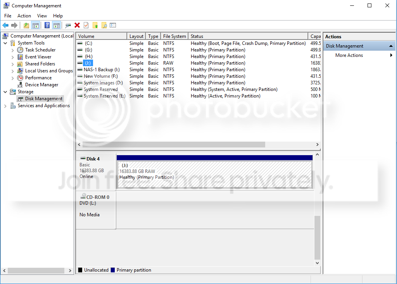
Task: Select System Reserved volume without drive letter
Action: pyautogui.click(x=199, y=89)
